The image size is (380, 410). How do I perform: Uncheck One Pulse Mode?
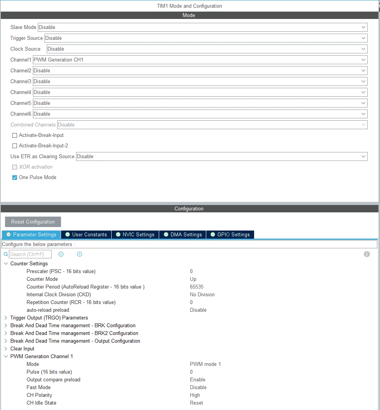pyautogui.click(x=15, y=178)
